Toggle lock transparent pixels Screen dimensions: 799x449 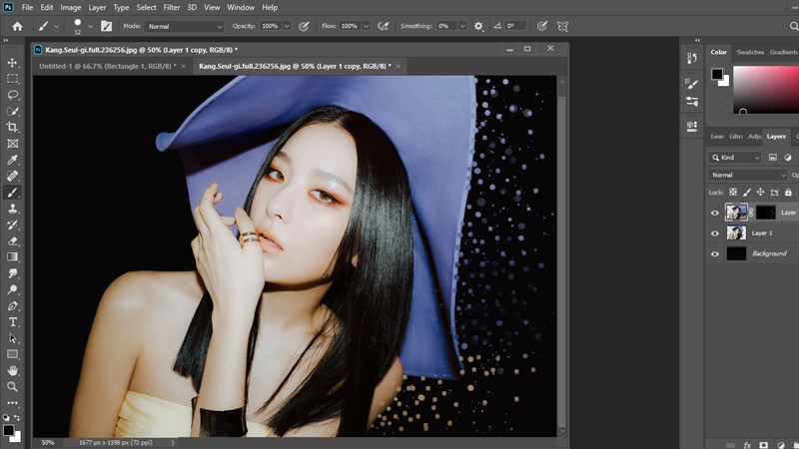click(x=733, y=193)
